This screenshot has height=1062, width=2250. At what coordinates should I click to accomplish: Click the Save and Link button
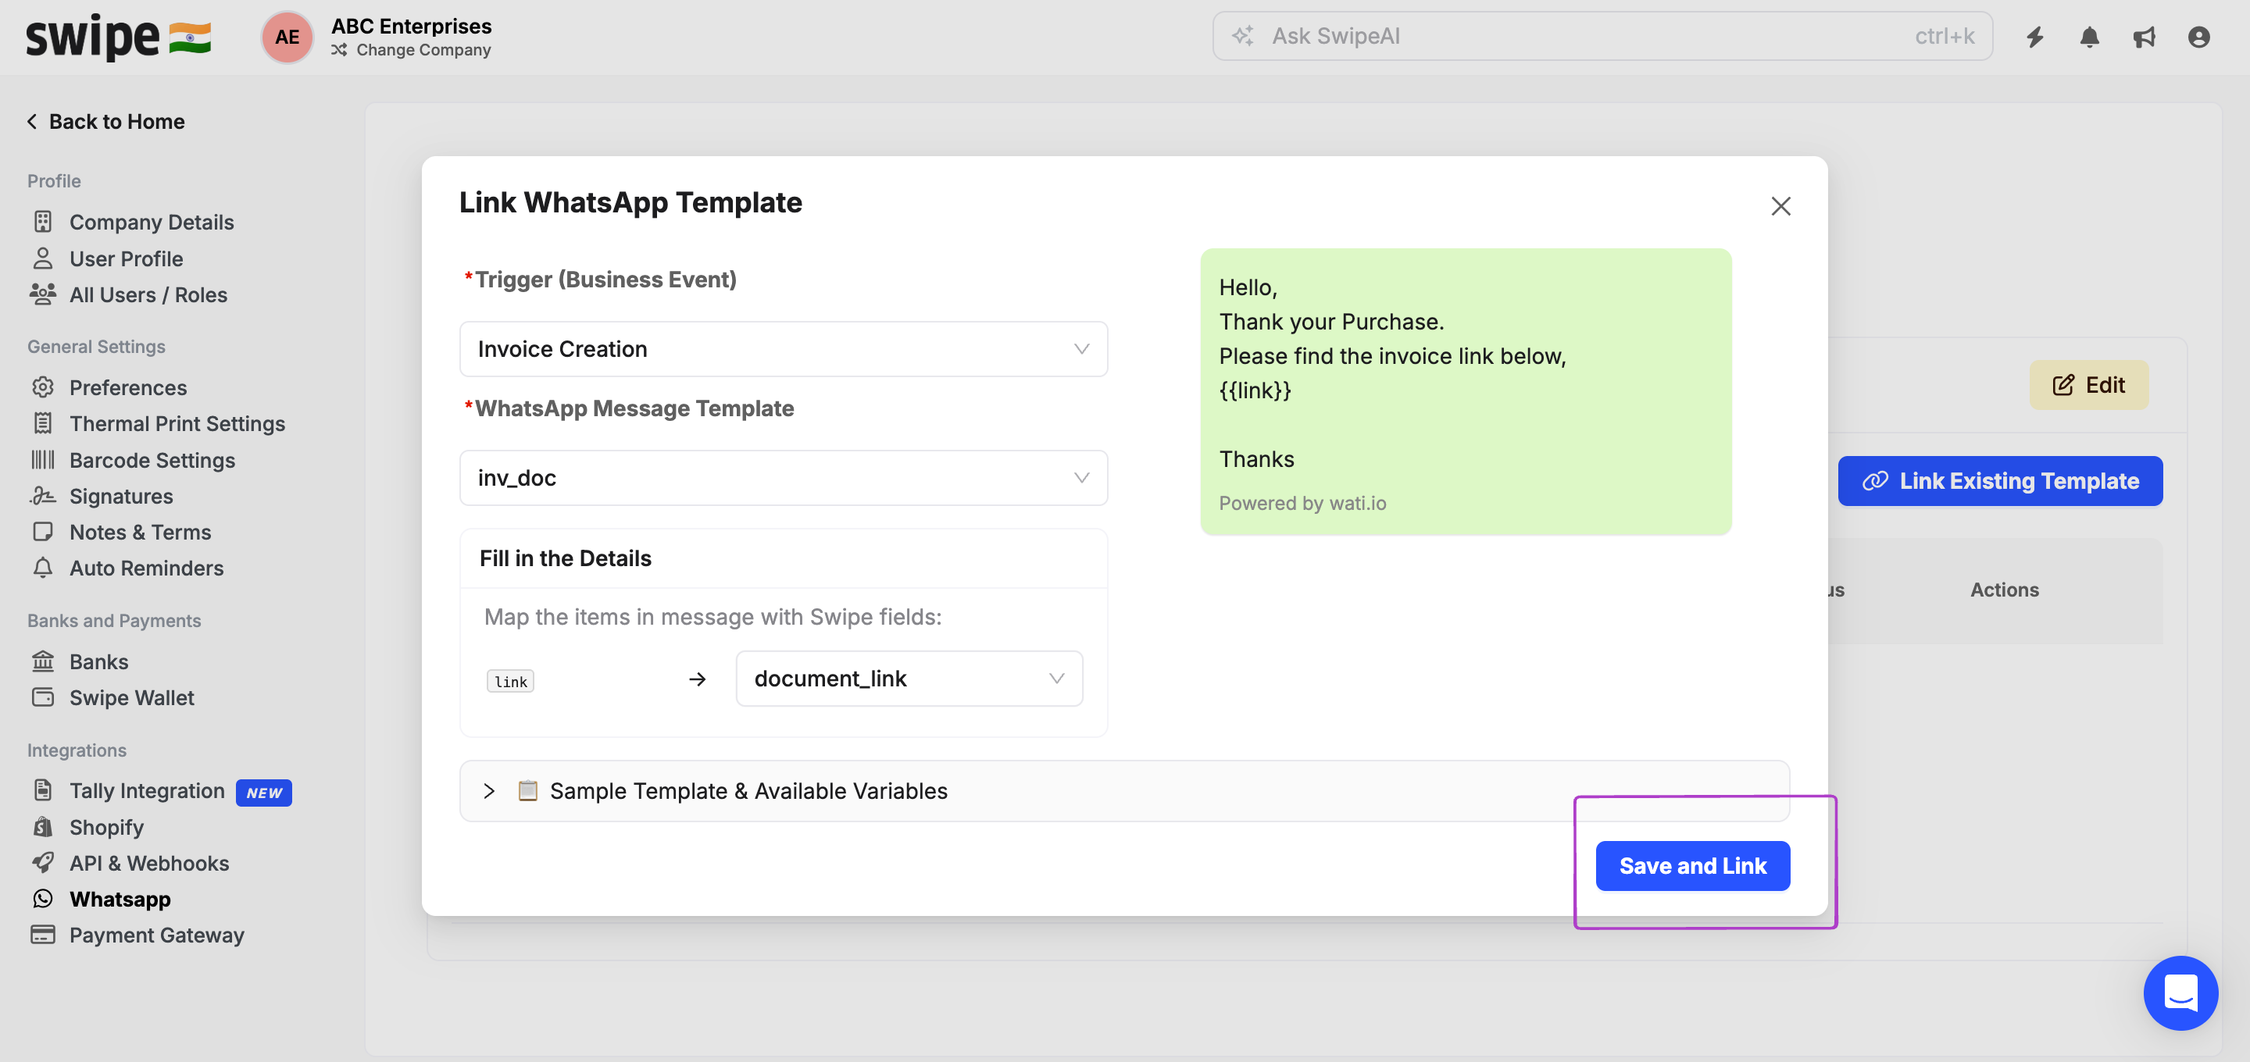click(x=1692, y=865)
